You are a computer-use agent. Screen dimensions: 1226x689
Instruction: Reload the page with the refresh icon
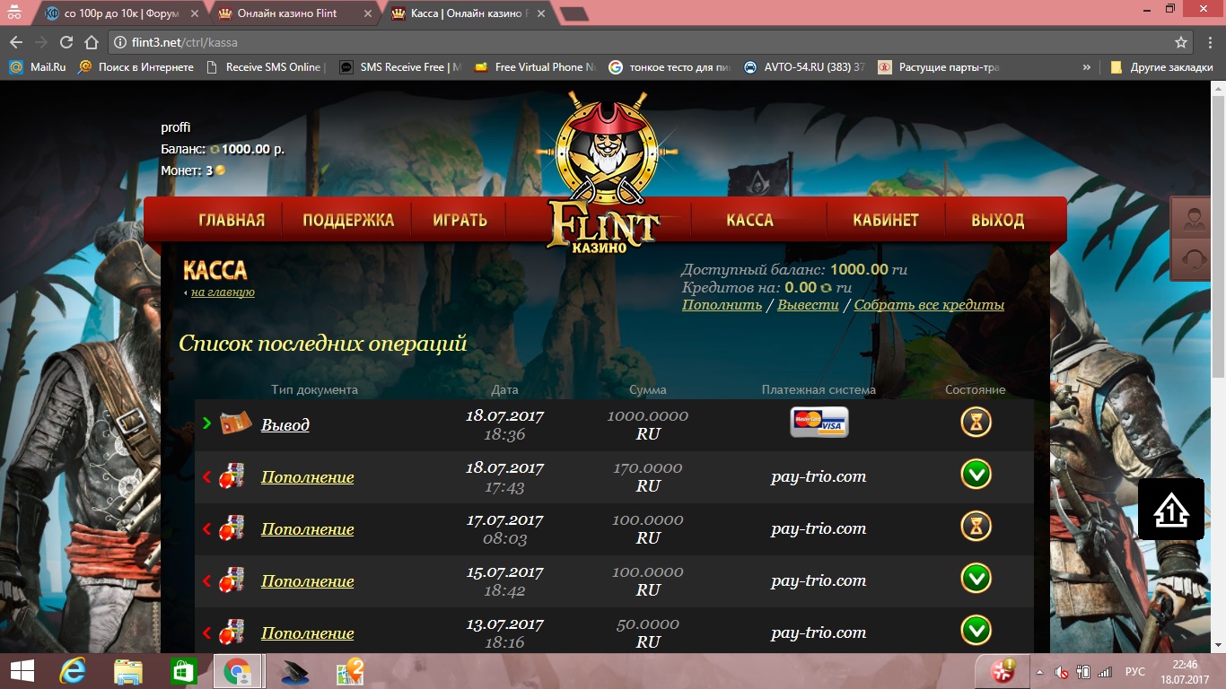[x=66, y=42]
